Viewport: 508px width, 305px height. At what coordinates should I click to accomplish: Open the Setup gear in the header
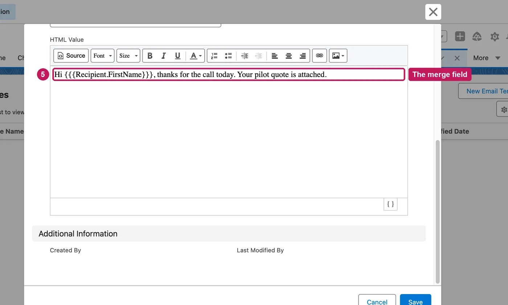[x=495, y=36]
